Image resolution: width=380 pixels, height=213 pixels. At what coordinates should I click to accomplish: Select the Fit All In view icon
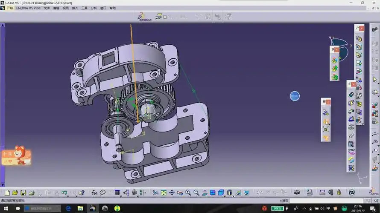[163, 193]
